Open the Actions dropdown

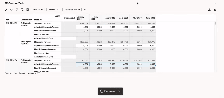(53, 10)
